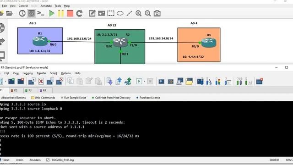The image size is (293, 165).
Task: Switch to the R4 terminal tab
Action: click(x=44, y=91)
